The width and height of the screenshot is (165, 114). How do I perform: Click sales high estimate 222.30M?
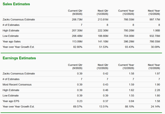(x=103, y=30)
